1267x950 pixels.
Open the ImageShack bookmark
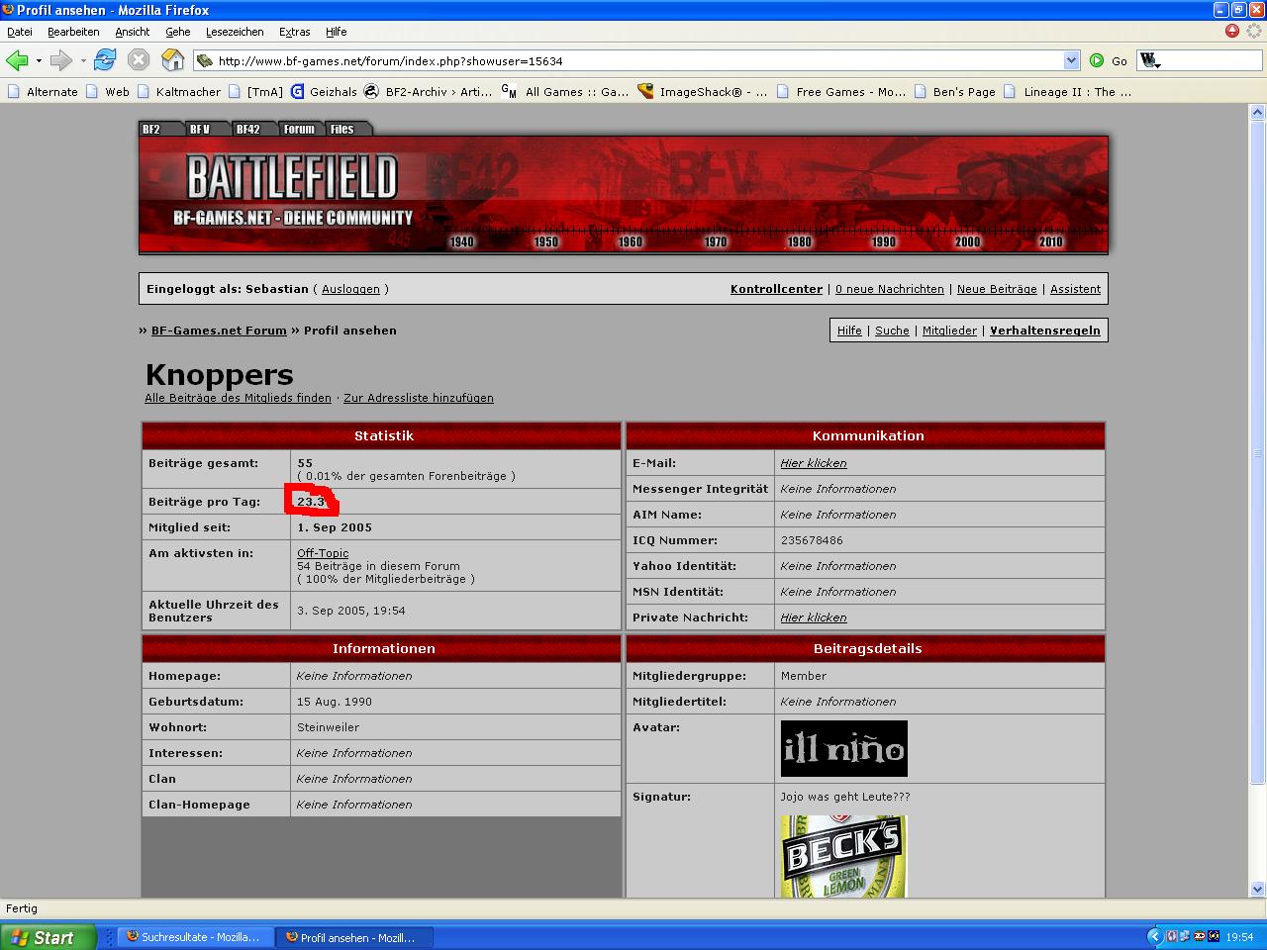pos(703,91)
